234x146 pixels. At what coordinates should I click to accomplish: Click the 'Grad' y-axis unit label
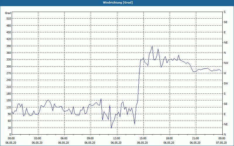pos(8,13)
